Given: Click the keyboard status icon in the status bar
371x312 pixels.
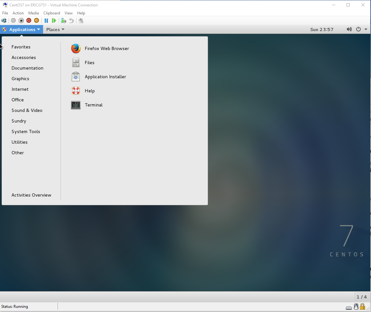Looking at the screenshot, I should [x=348, y=308].
